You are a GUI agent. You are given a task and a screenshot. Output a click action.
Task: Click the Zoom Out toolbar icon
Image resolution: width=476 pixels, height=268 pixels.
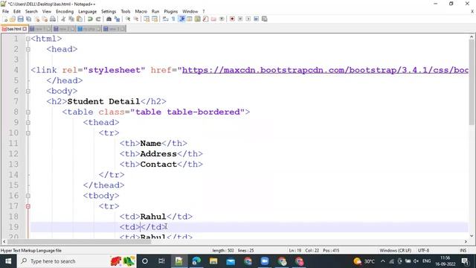click(135, 19)
